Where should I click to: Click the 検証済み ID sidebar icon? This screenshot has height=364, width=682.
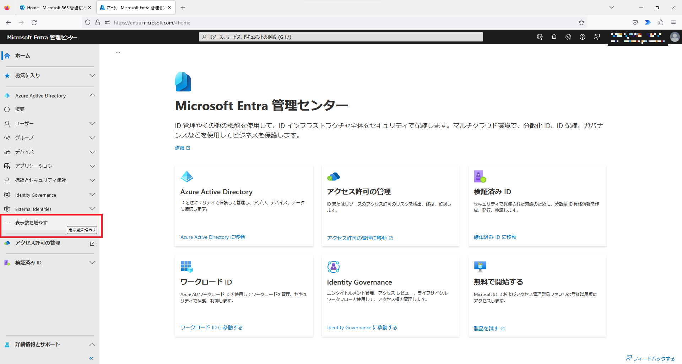[x=7, y=263]
